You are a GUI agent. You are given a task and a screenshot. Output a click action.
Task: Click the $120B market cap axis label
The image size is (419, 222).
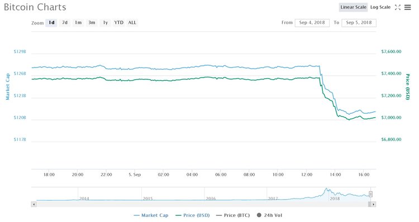click(20, 117)
